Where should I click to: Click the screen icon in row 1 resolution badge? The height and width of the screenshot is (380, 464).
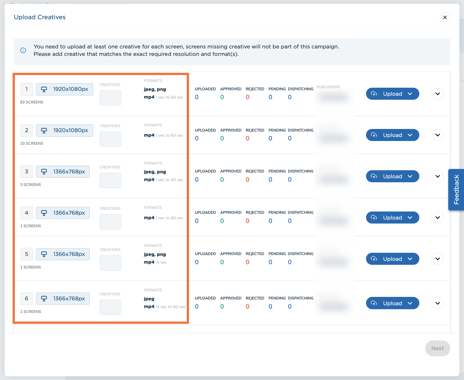[x=44, y=89]
